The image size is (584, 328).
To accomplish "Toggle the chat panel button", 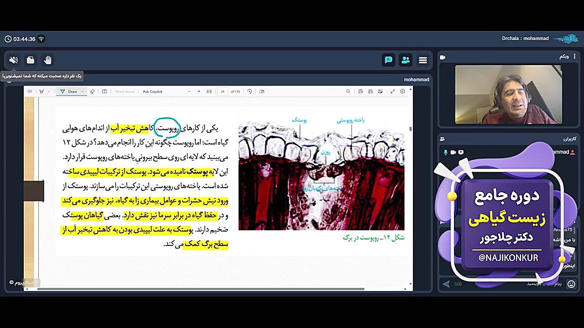I will [388, 60].
